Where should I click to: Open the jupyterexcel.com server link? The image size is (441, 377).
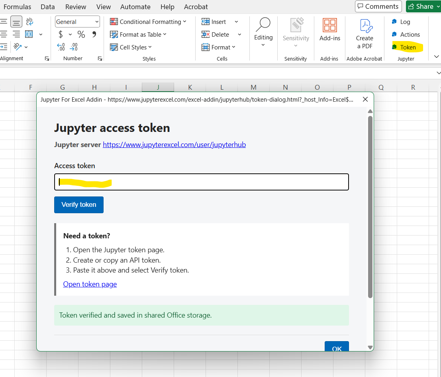[174, 145]
